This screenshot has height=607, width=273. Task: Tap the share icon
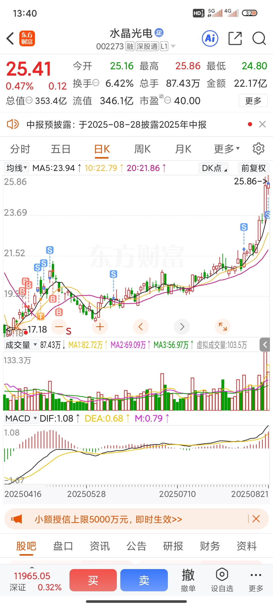[x=235, y=38]
